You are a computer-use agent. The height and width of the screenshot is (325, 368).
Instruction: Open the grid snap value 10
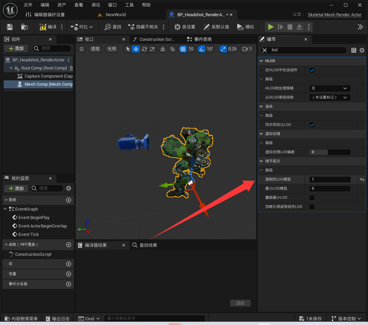(191, 49)
